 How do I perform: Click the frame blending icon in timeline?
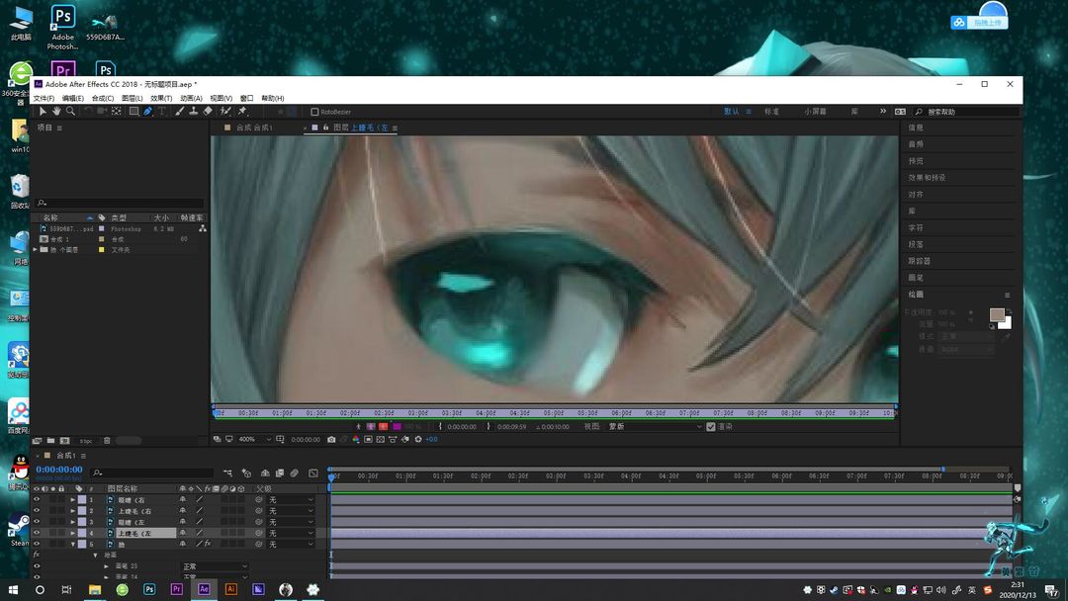coord(279,473)
